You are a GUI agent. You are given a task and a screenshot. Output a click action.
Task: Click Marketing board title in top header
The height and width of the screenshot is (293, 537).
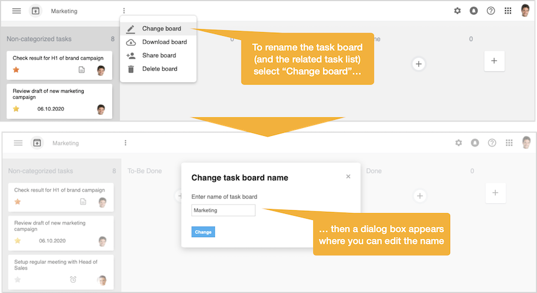(x=64, y=11)
